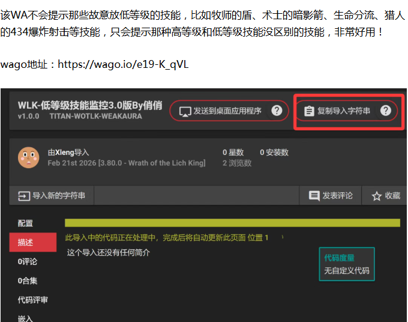Click the star icon to 收藏
408x322 pixels.
[x=376, y=196]
